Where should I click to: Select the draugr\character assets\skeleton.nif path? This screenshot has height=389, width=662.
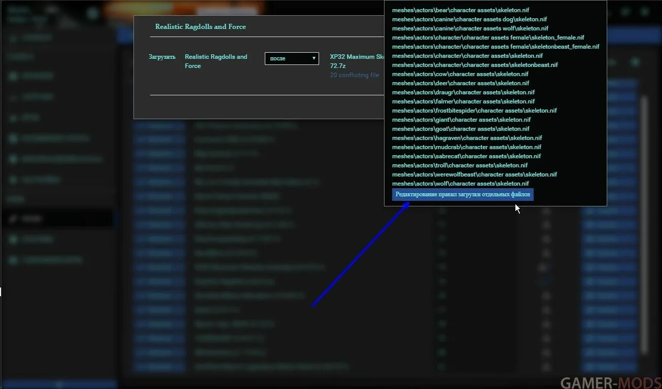click(463, 92)
